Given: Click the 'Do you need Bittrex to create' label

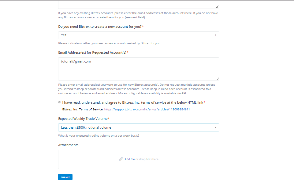Looking at the screenshot, I should 100,27.
